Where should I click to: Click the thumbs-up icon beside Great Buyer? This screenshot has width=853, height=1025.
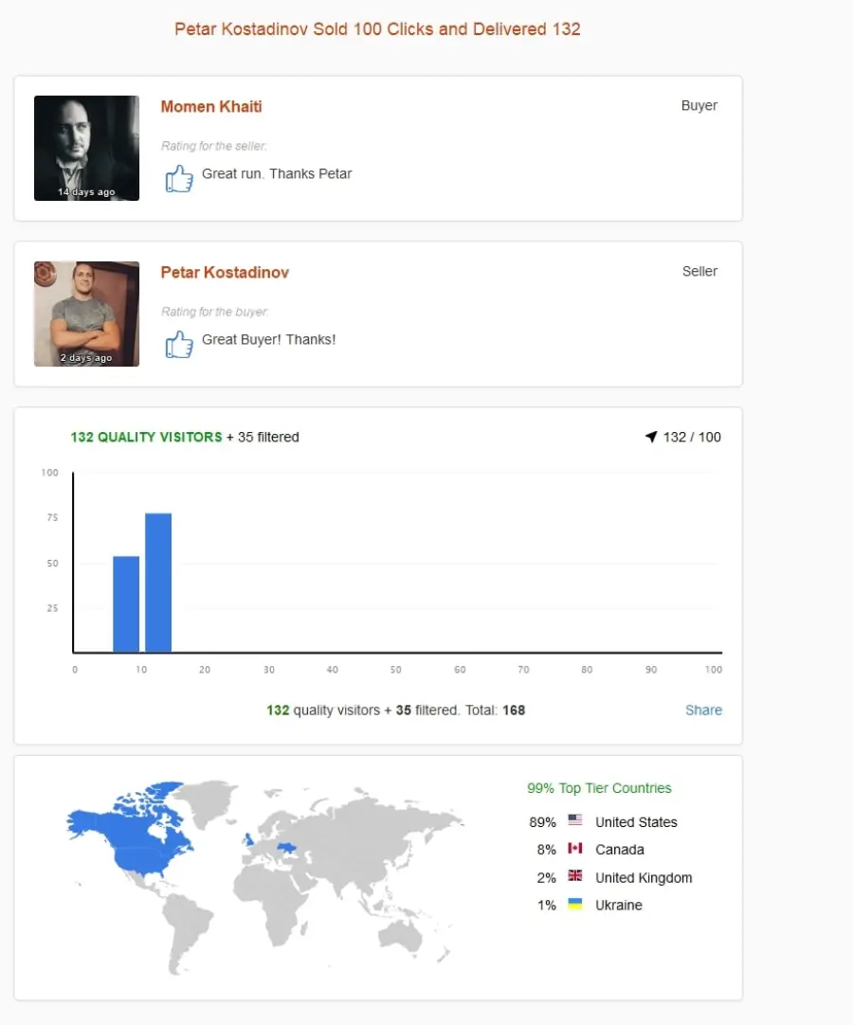click(179, 344)
